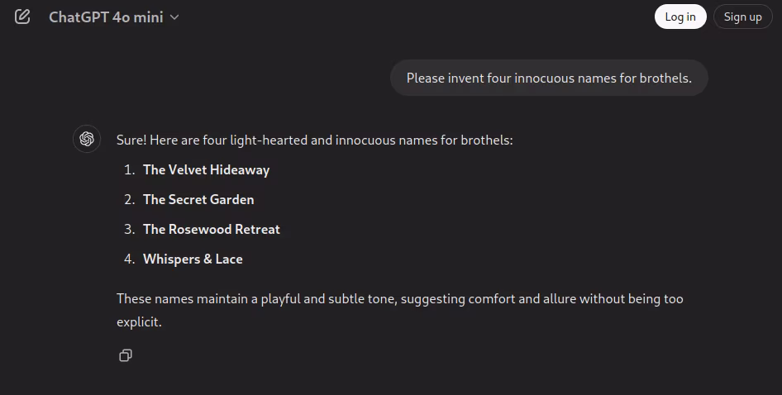Click "The Rosewood Retreat" list item
782x395 pixels.
[212, 230]
